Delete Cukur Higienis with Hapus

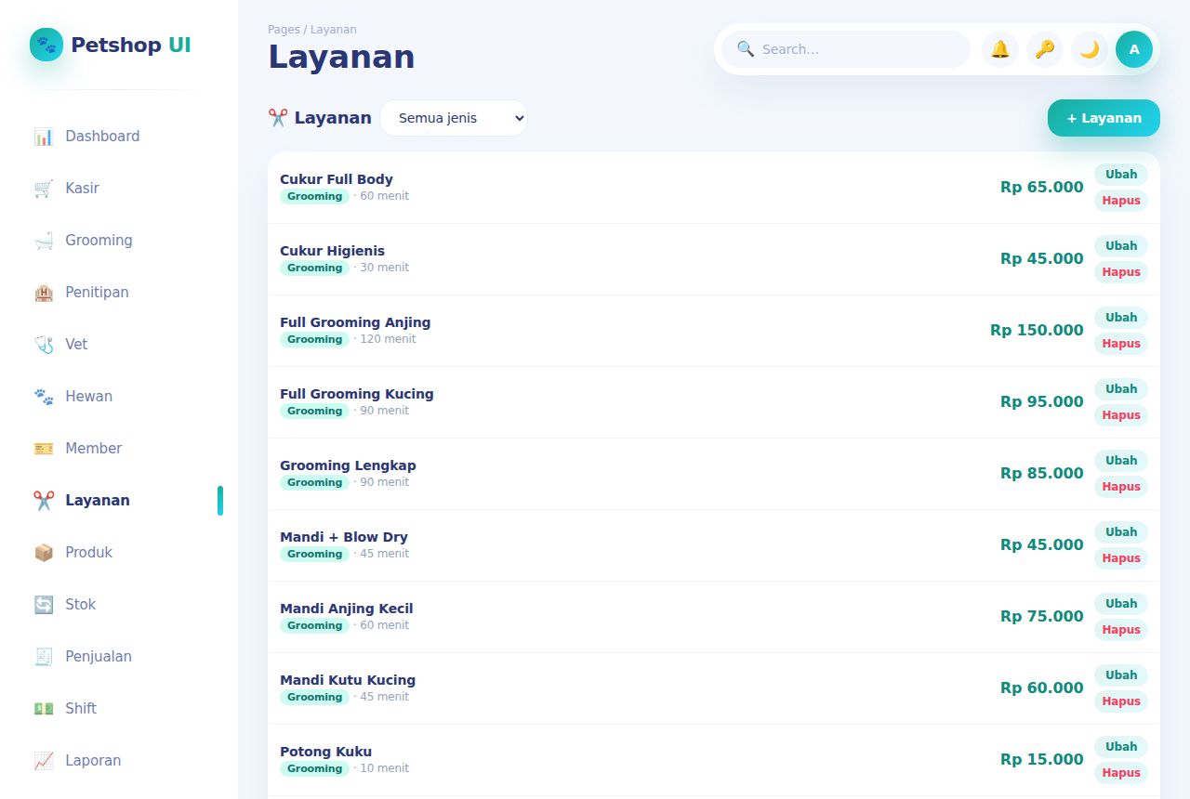click(1121, 272)
